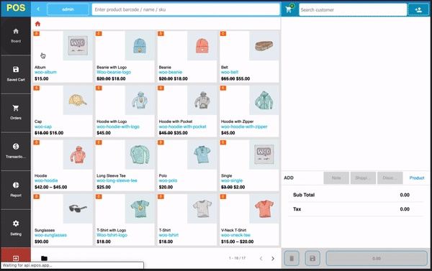Click the 0.00 checkout total button

point(377,258)
